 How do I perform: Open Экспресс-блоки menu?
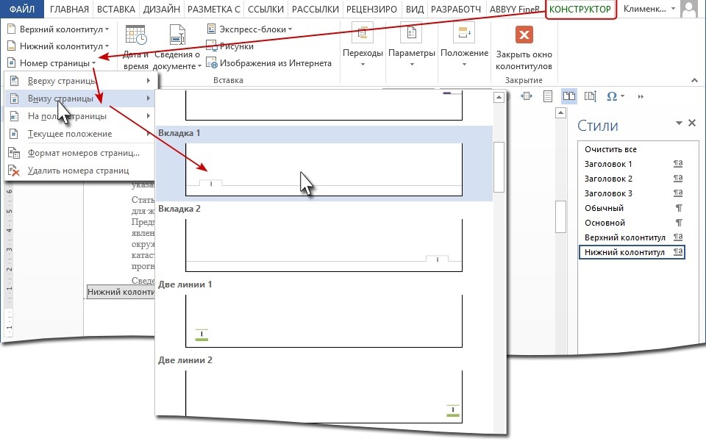(x=249, y=29)
